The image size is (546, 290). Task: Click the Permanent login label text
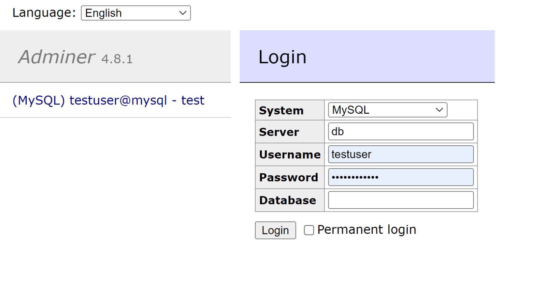click(x=367, y=230)
